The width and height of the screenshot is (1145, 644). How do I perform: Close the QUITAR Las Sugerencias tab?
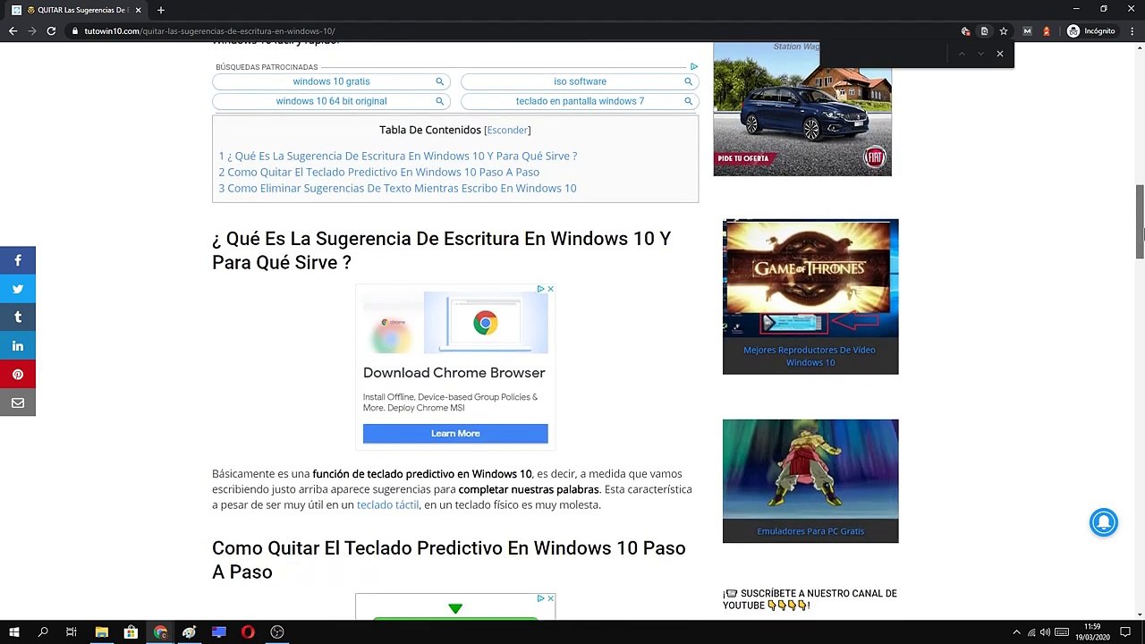(139, 10)
